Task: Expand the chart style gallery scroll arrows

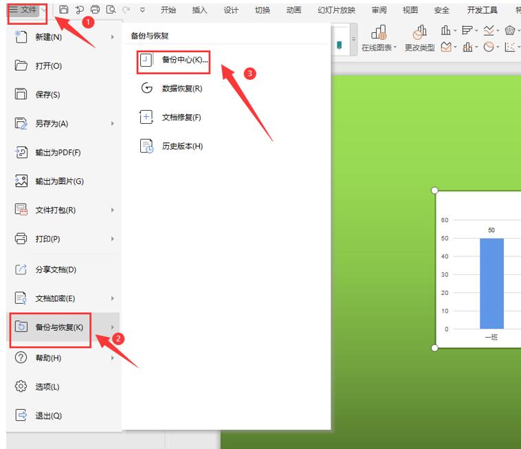Action: 353,39
